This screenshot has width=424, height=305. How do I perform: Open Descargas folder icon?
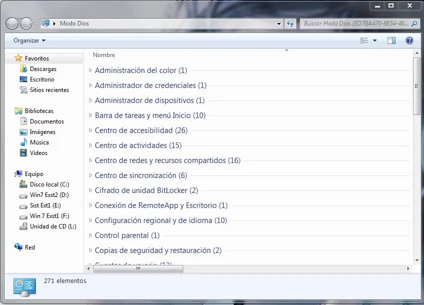tap(23, 68)
